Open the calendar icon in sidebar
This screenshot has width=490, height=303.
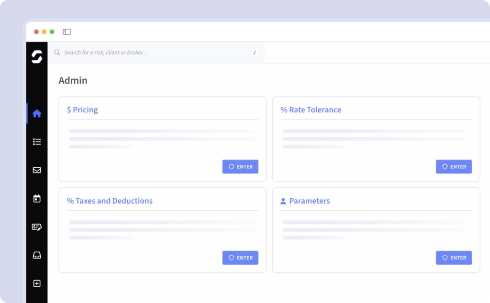pos(37,198)
